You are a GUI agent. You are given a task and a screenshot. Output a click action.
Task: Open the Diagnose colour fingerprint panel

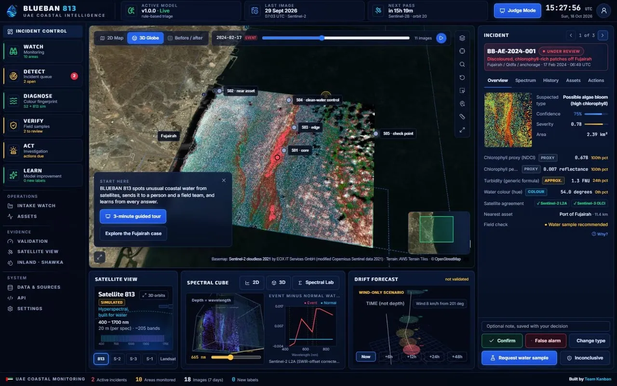click(42, 100)
